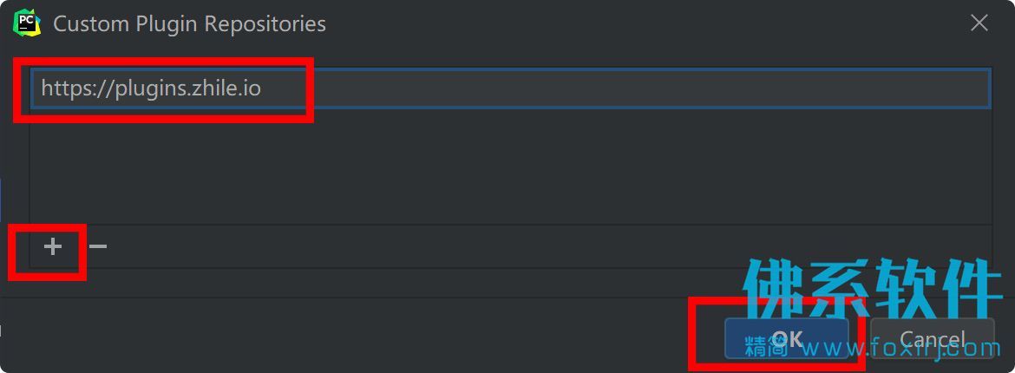Remove selected repository with minus icon
Image resolution: width=1015 pixels, height=373 pixels.
[98, 246]
